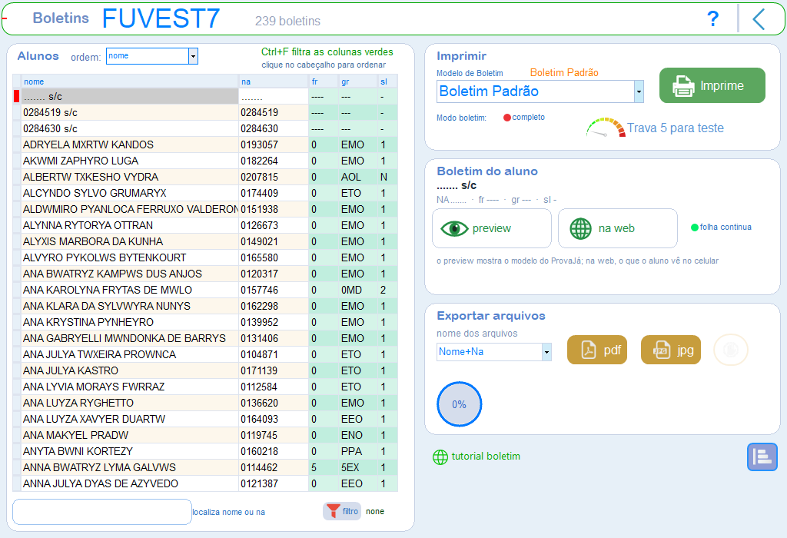Select student ADRYELA MXRTW KANDOS
787x538 pixels.
click(129, 144)
